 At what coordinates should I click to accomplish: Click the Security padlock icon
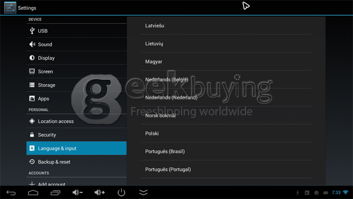(x=32, y=135)
